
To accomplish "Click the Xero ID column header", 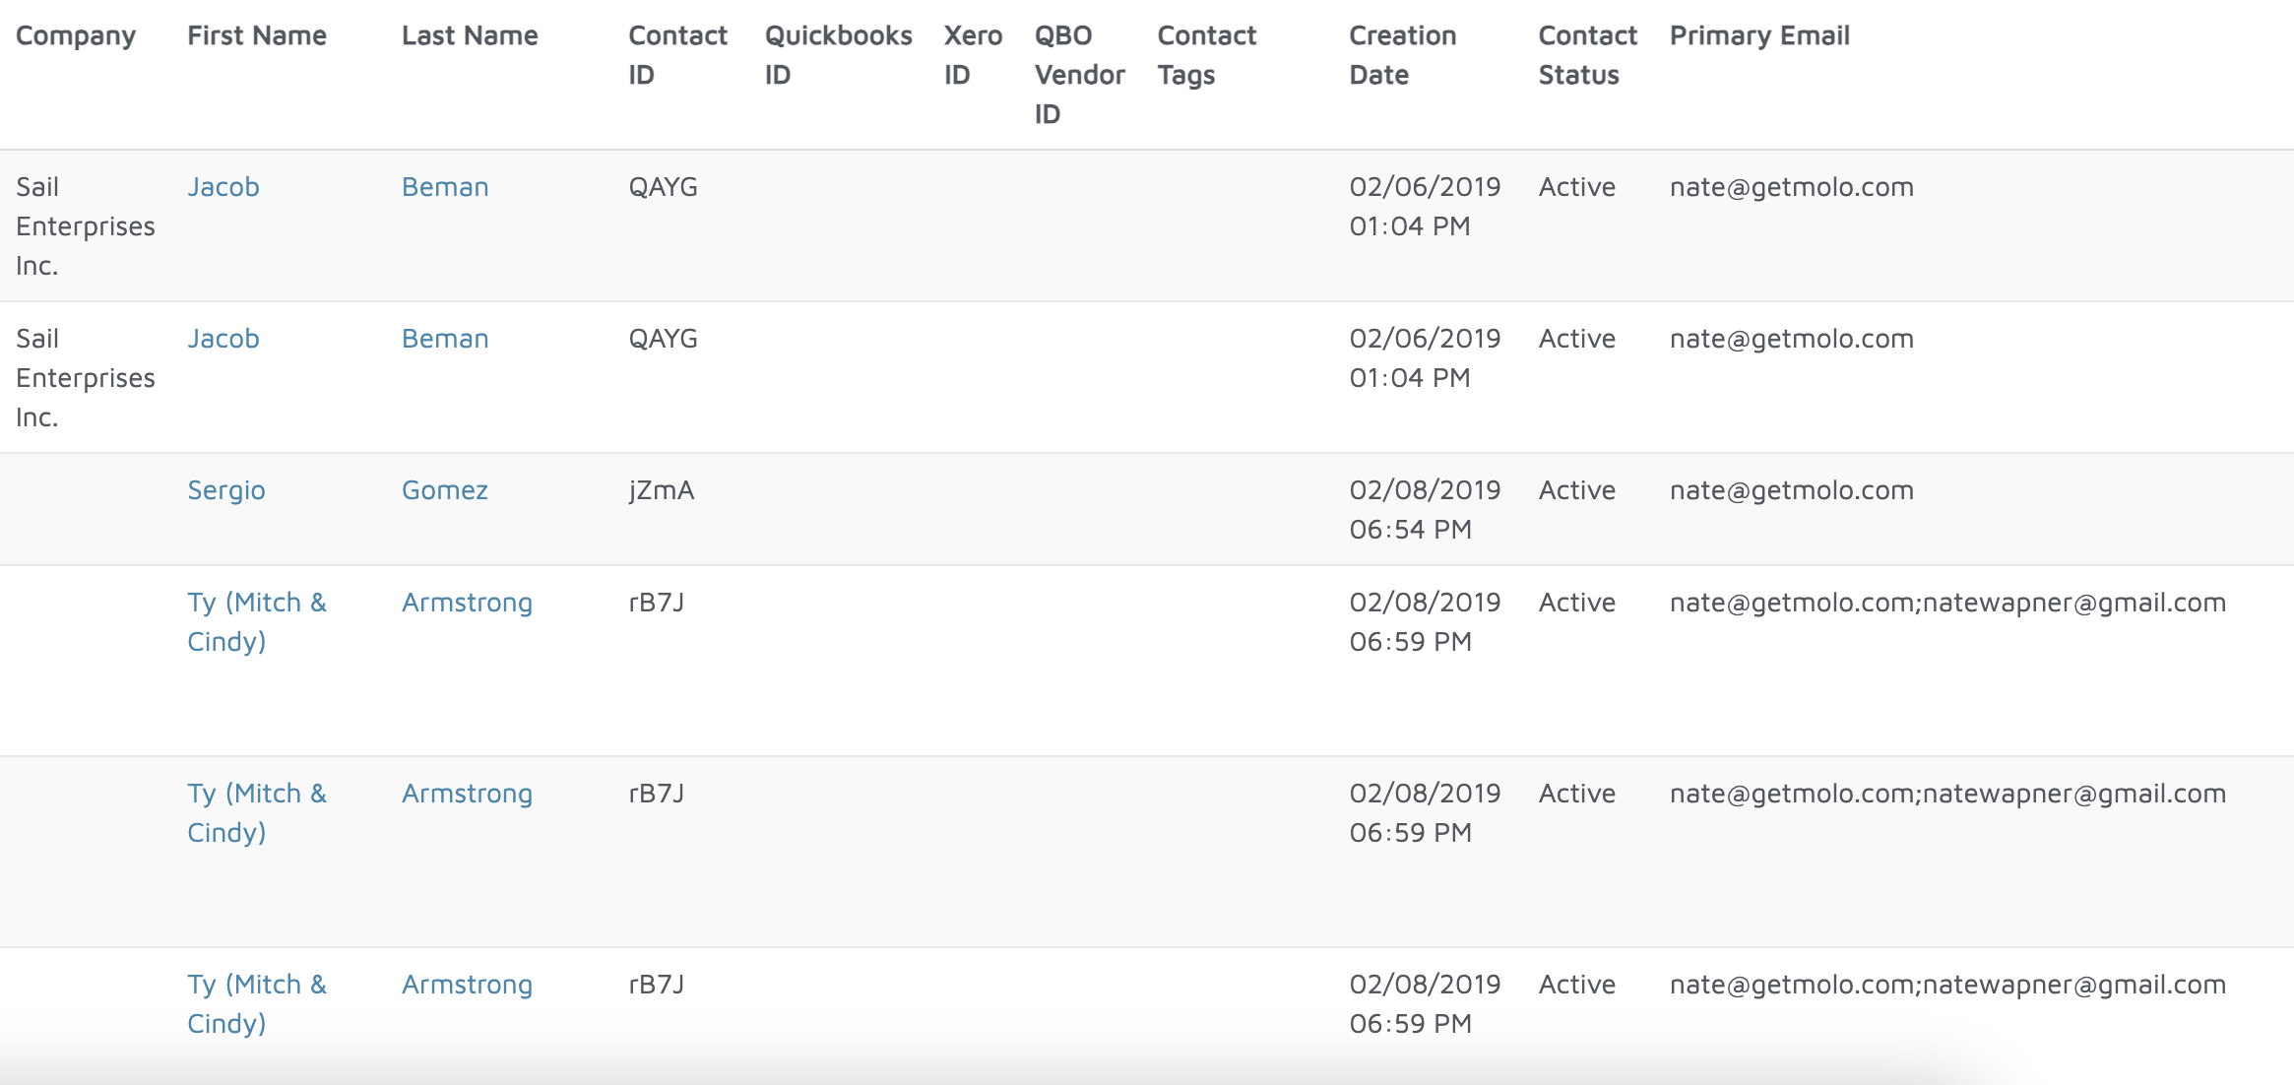I will point(972,55).
